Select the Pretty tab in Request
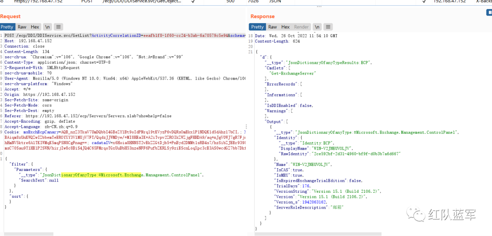Image resolution: width=492 pixels, height=236 pixels. click(8, 27)
